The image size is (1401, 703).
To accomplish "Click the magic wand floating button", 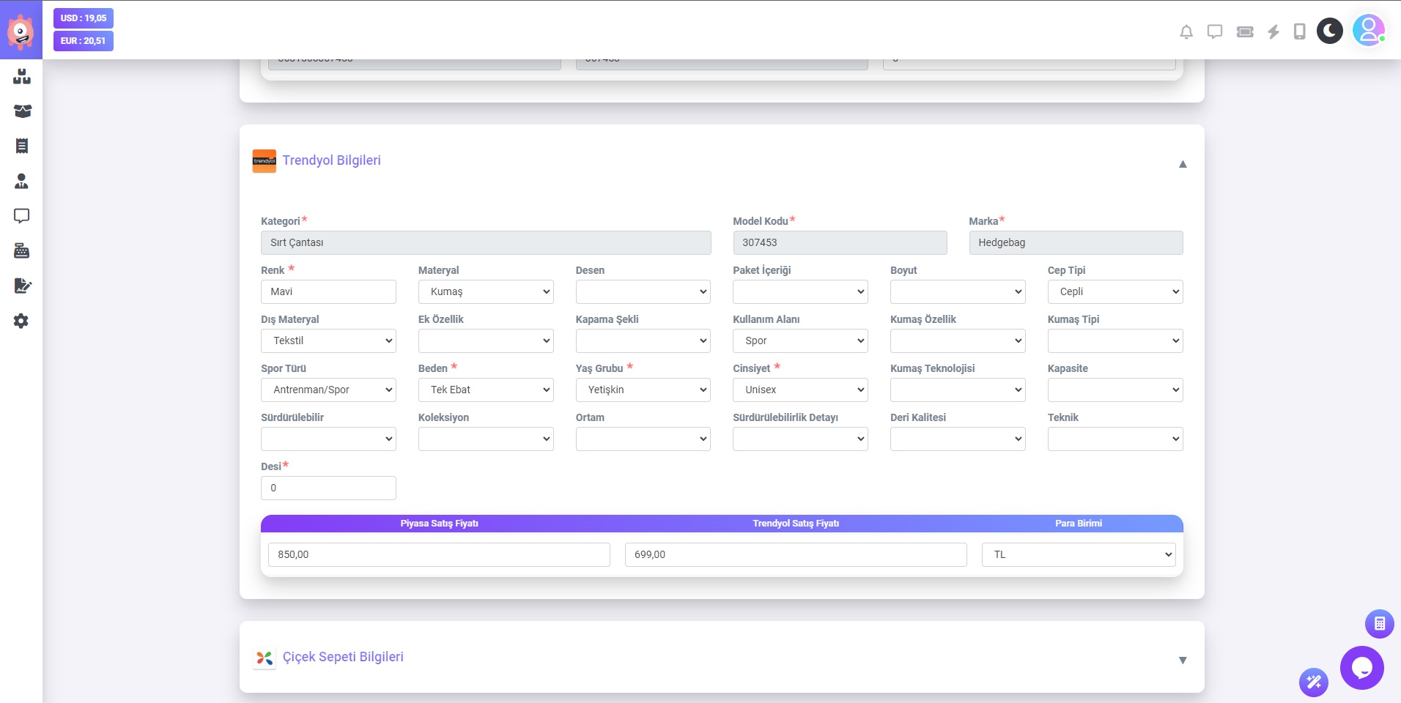I will tap(1313, 682).
